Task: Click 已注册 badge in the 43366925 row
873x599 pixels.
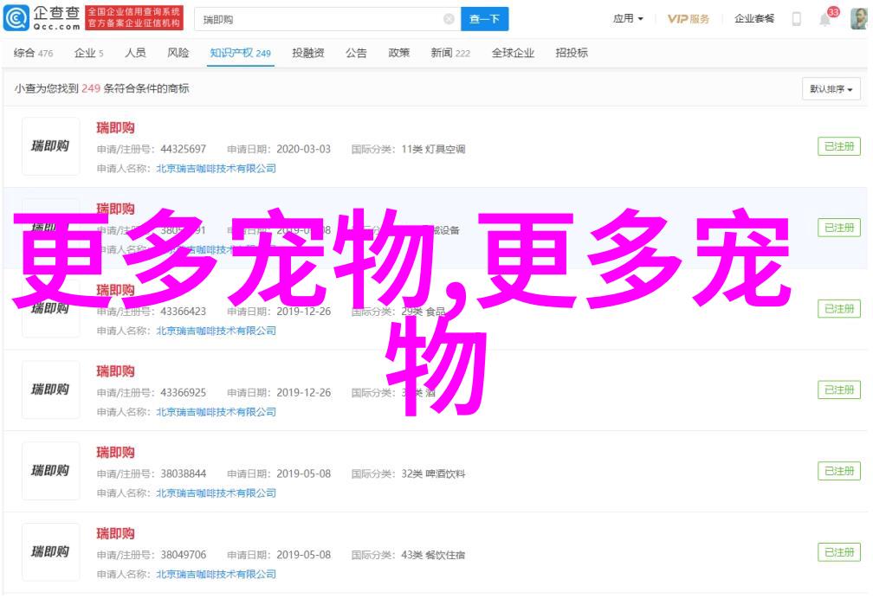Action: (839, 390)
